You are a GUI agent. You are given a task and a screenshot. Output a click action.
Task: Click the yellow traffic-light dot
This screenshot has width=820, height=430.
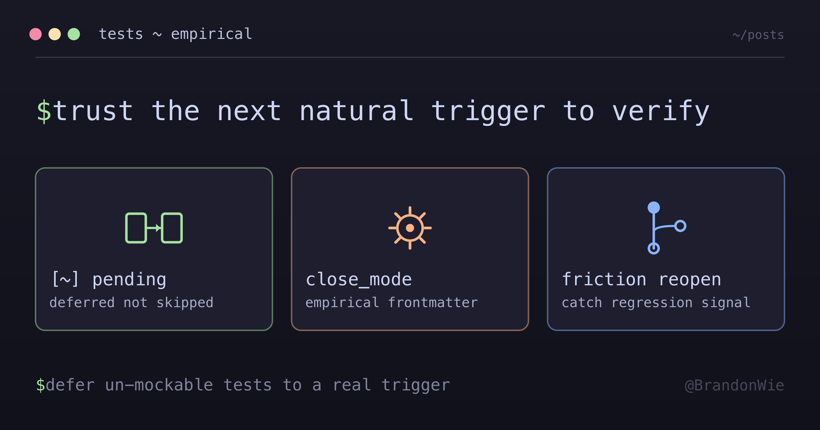pyautogui.click(x=55, y=34)
